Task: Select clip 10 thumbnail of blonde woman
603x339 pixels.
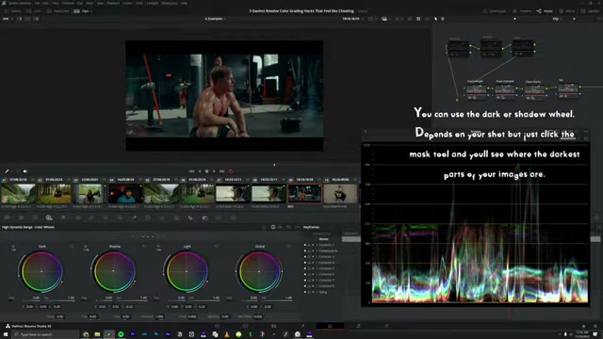Action: (340, 193)
